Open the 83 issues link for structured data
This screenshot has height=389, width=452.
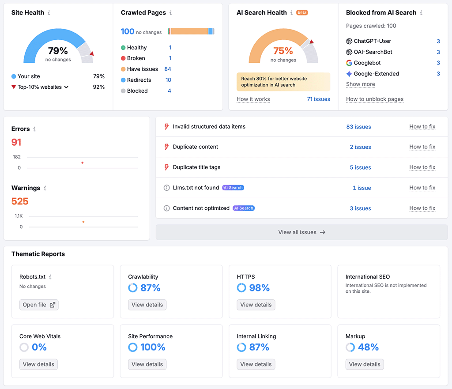coord(358,127)
